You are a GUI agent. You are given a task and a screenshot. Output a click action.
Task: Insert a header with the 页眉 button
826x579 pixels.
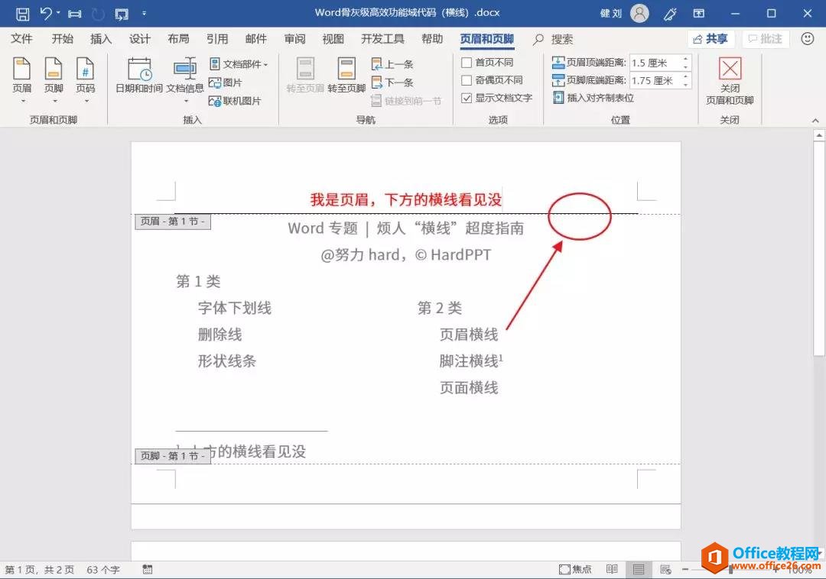[22, 79]
